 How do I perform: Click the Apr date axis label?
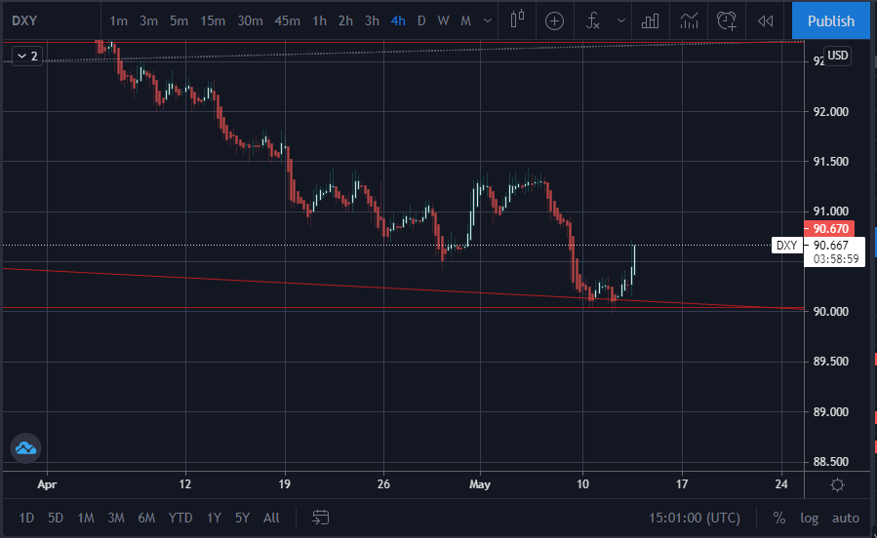[x=47, y=483]
